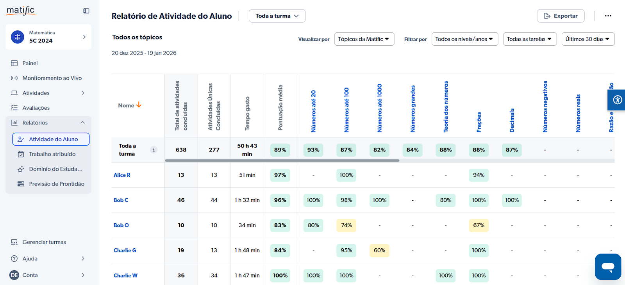The width and height of the screenshot is (625, 285).
Task: Click the accessibility widget icon
Action: [617, 100]
